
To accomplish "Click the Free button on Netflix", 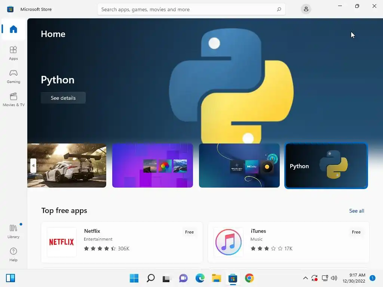I will coord(189,232).
